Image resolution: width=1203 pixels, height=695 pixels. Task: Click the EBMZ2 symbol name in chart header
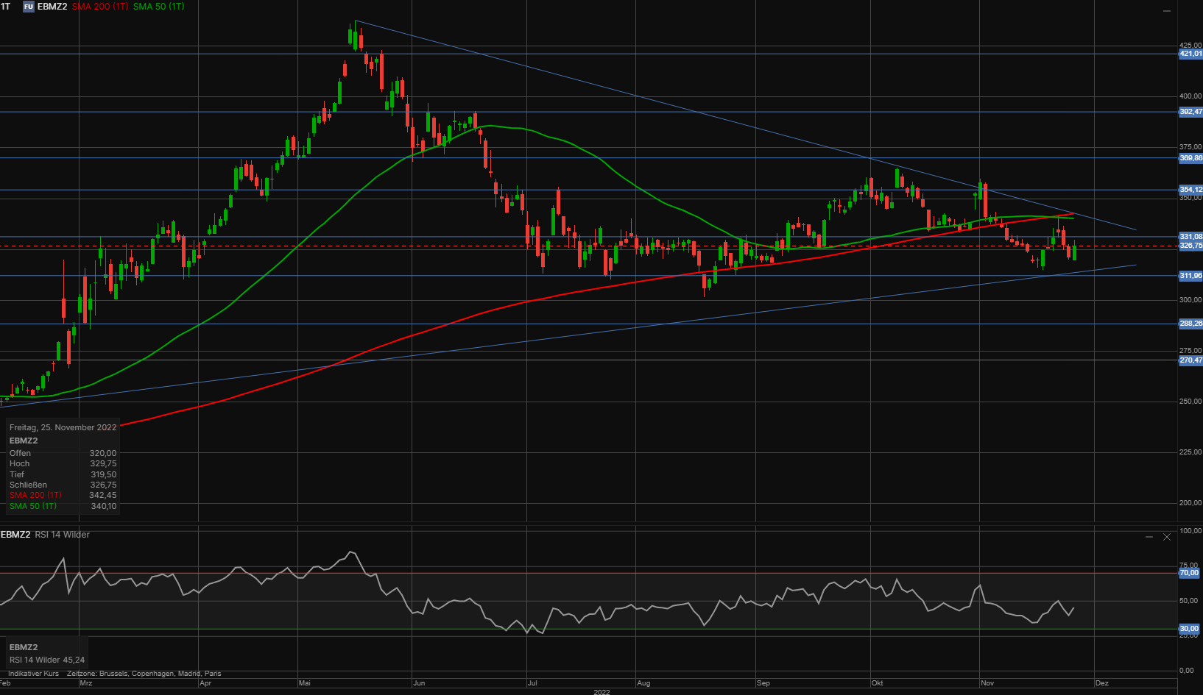(x=52, y=7)
